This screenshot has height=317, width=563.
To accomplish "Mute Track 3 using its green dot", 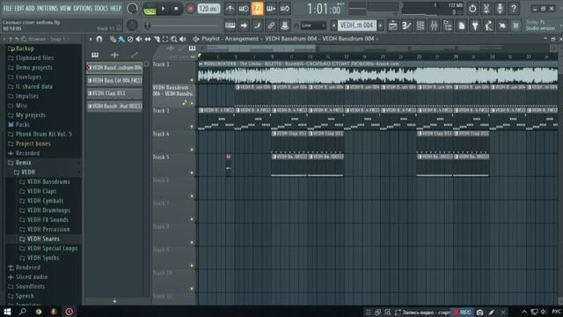I will [192, 127].
